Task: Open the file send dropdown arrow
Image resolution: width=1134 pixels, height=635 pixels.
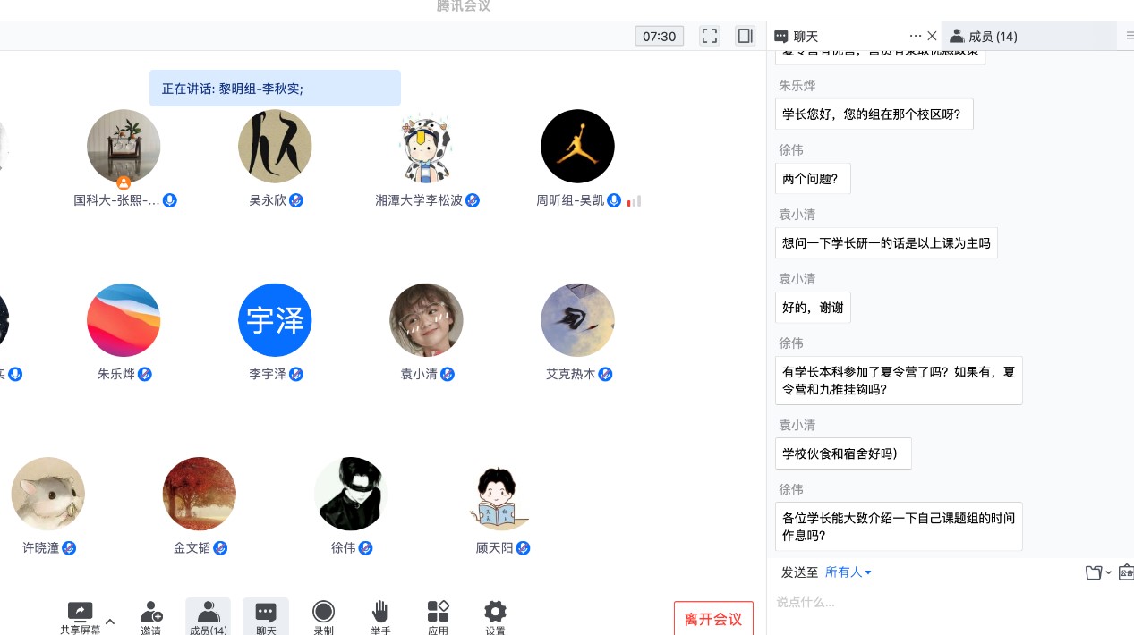Action: pyautogui.click(x=1106, y=573)
